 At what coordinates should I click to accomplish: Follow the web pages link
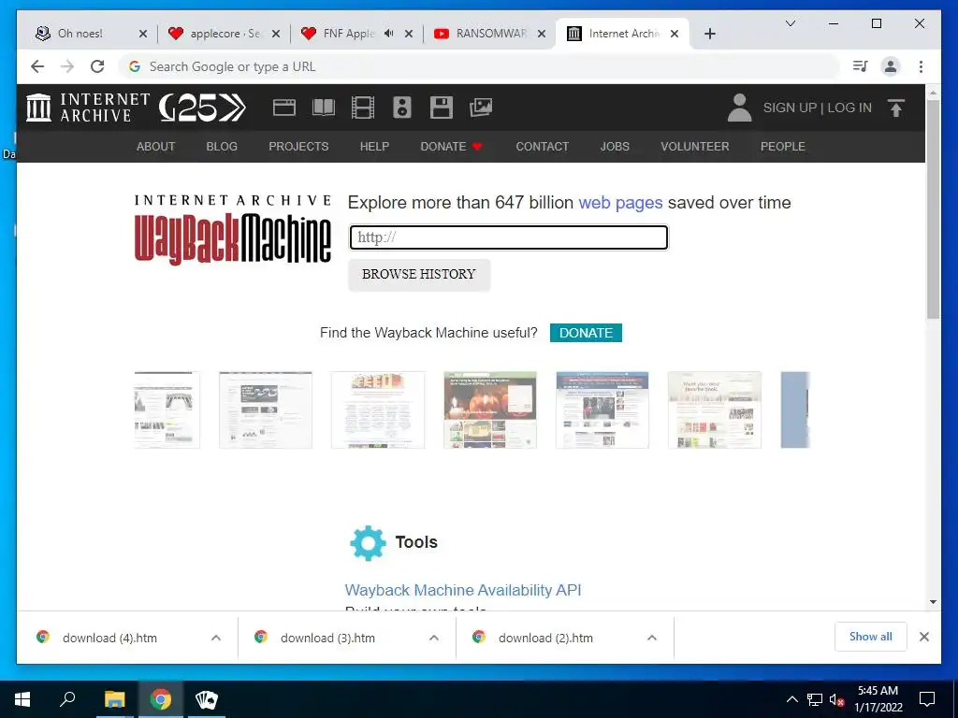coord(621,203)
